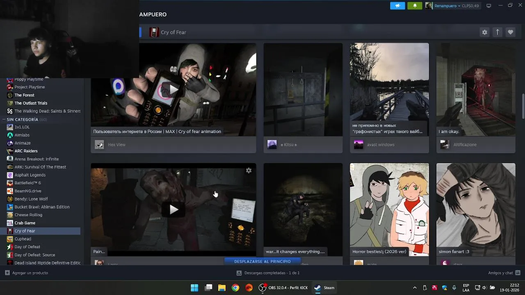
Task: Click the Big Picture monitor icon
Action: [x=488, y=6]
